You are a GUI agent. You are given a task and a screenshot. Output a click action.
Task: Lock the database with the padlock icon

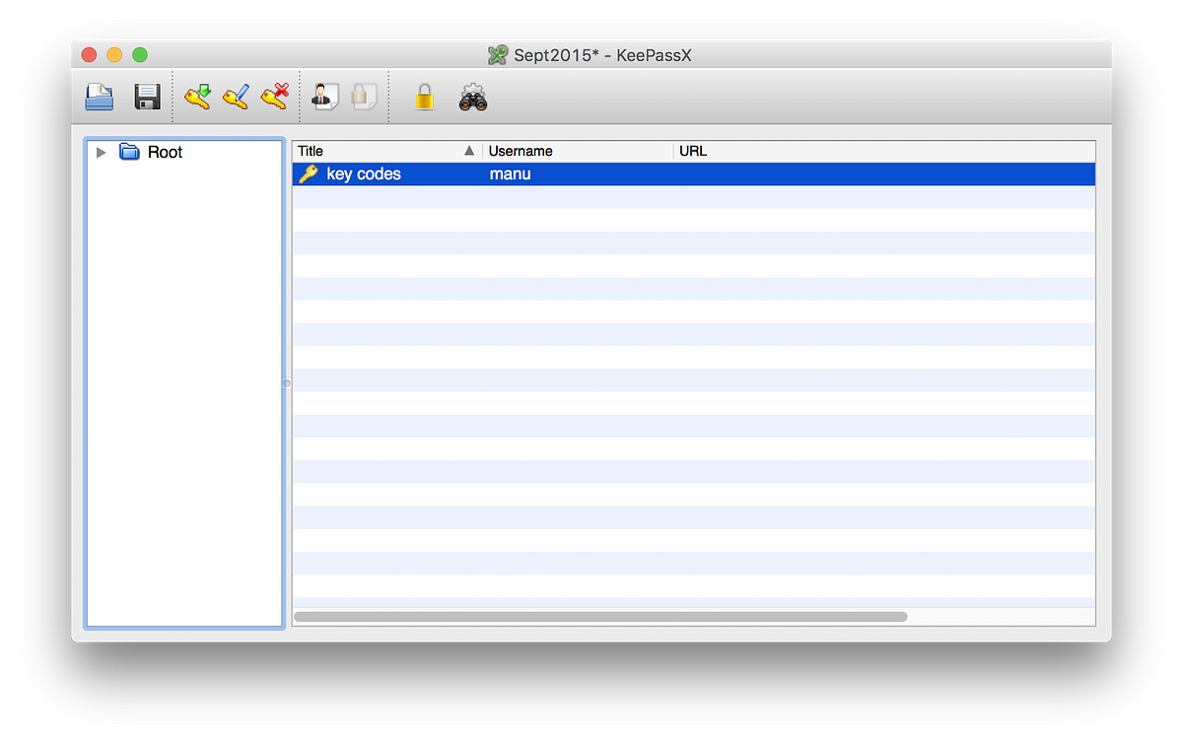click(424, 97)
